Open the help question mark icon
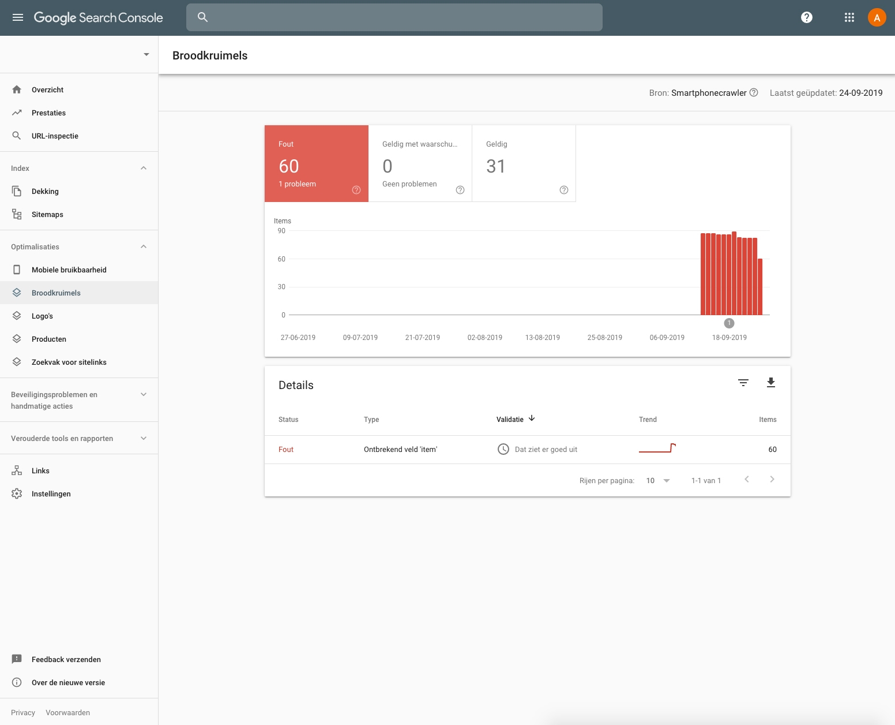 pos(807,17)
